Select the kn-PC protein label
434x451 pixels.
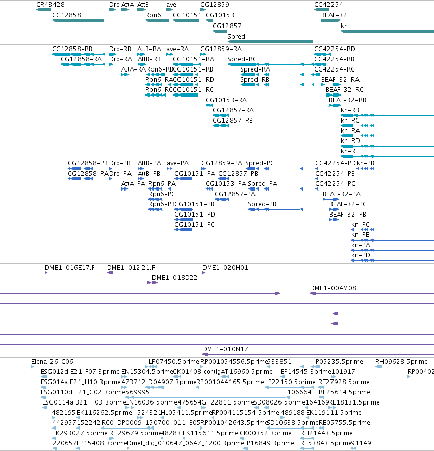click(x=361, y=225)
